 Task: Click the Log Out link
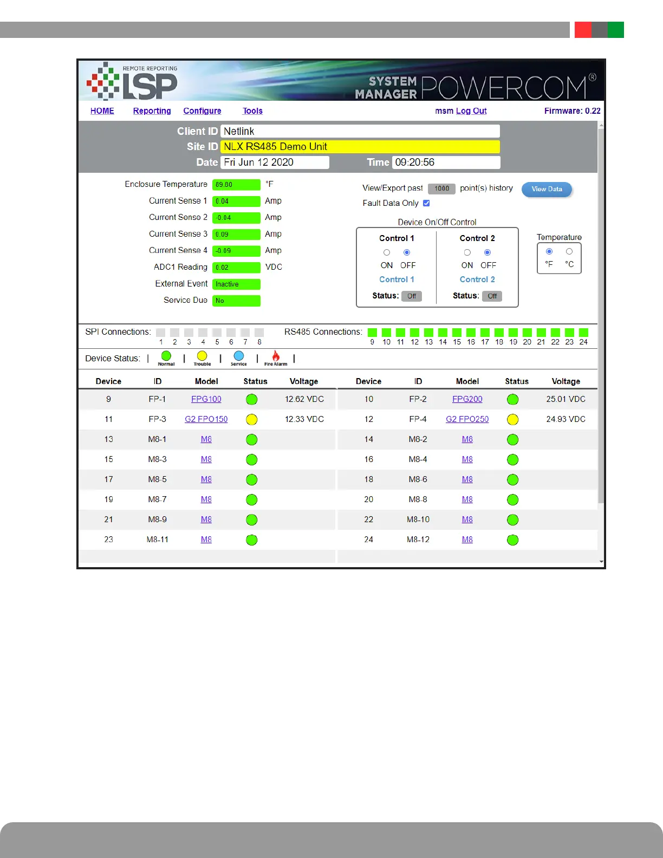click(471, 111)
